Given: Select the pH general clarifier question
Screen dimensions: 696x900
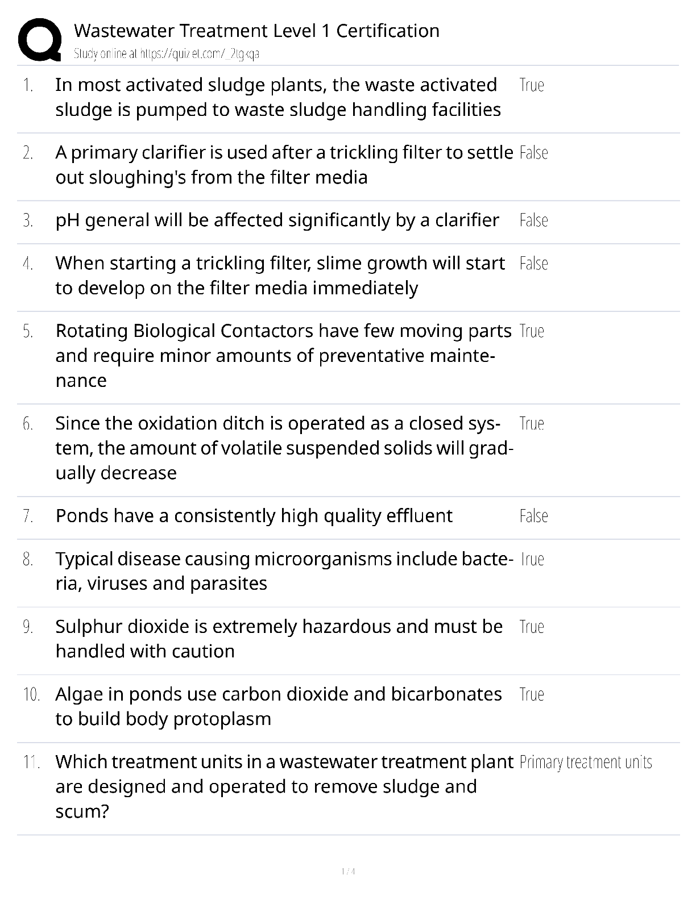Looking at the screenshot, I should coord(277,220).
